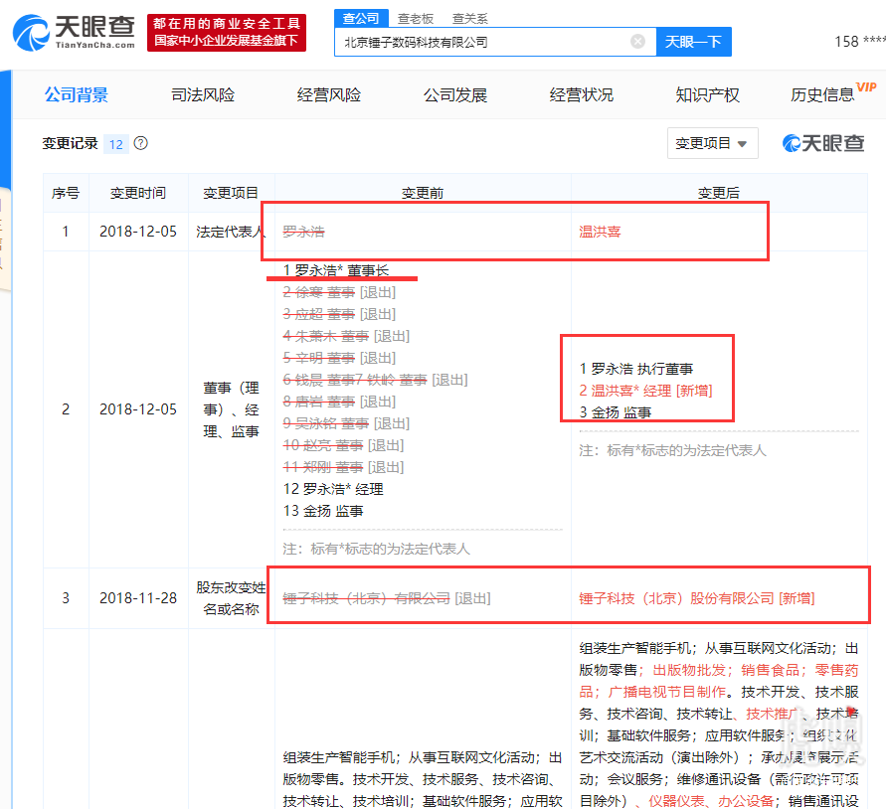
Task: Switch to the 查关系 search tab
Action: pos(469,19)
